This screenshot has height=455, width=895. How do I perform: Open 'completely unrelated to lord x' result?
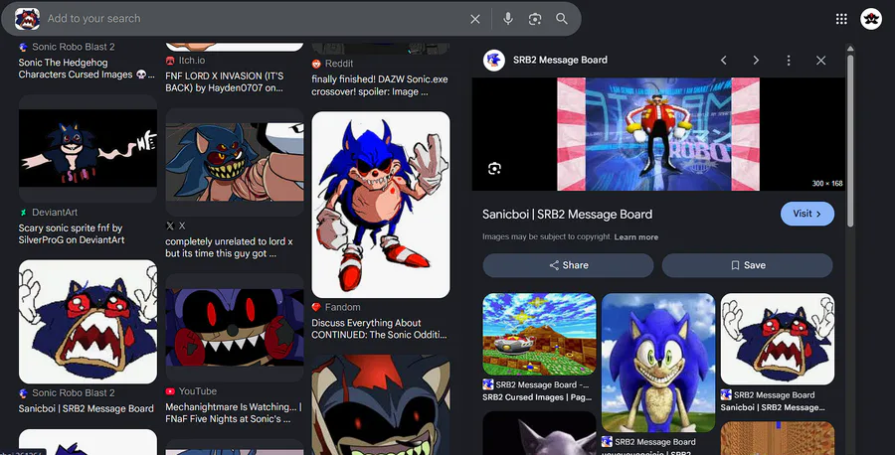(x=229, y=247)
